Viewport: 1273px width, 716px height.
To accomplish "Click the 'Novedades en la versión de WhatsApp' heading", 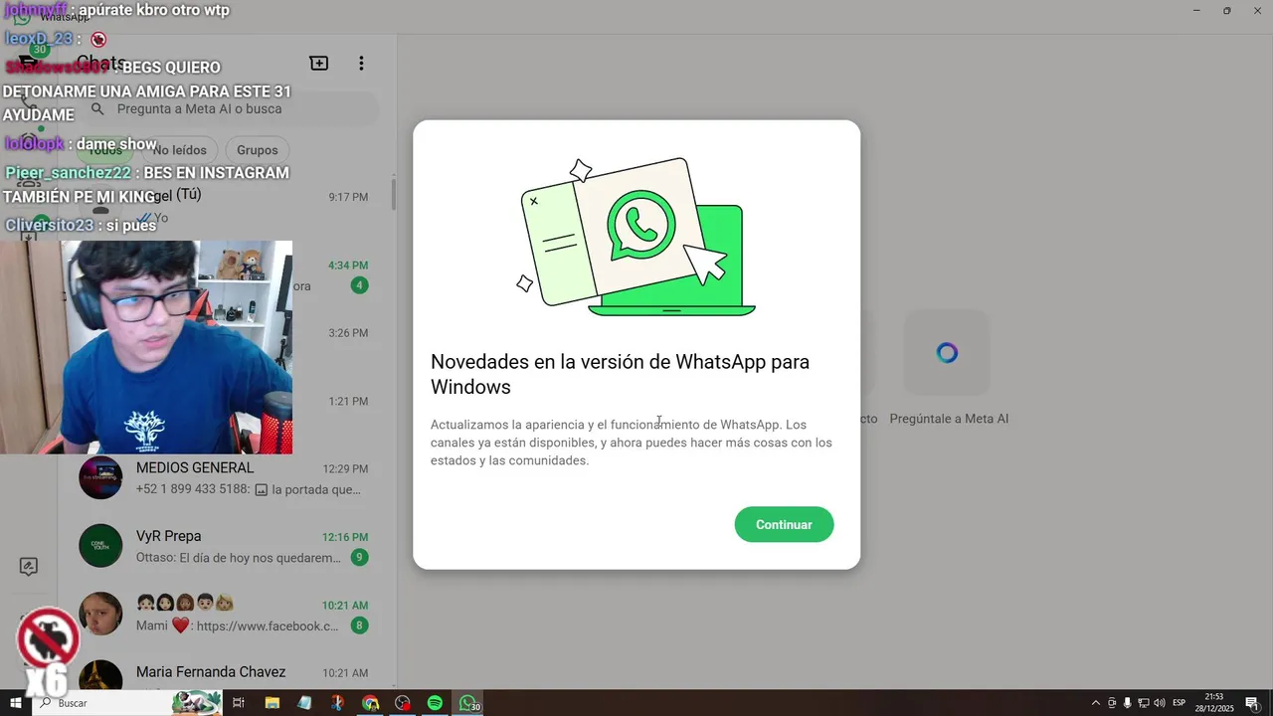I will 620,374.
